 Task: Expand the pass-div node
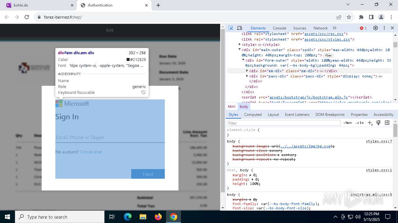(x=247, y=76)
